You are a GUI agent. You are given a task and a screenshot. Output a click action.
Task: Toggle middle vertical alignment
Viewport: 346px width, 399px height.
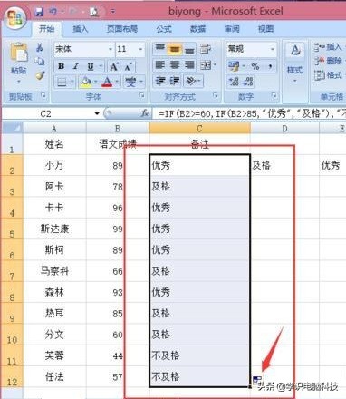pyautogui.click(x=174, y=49)
